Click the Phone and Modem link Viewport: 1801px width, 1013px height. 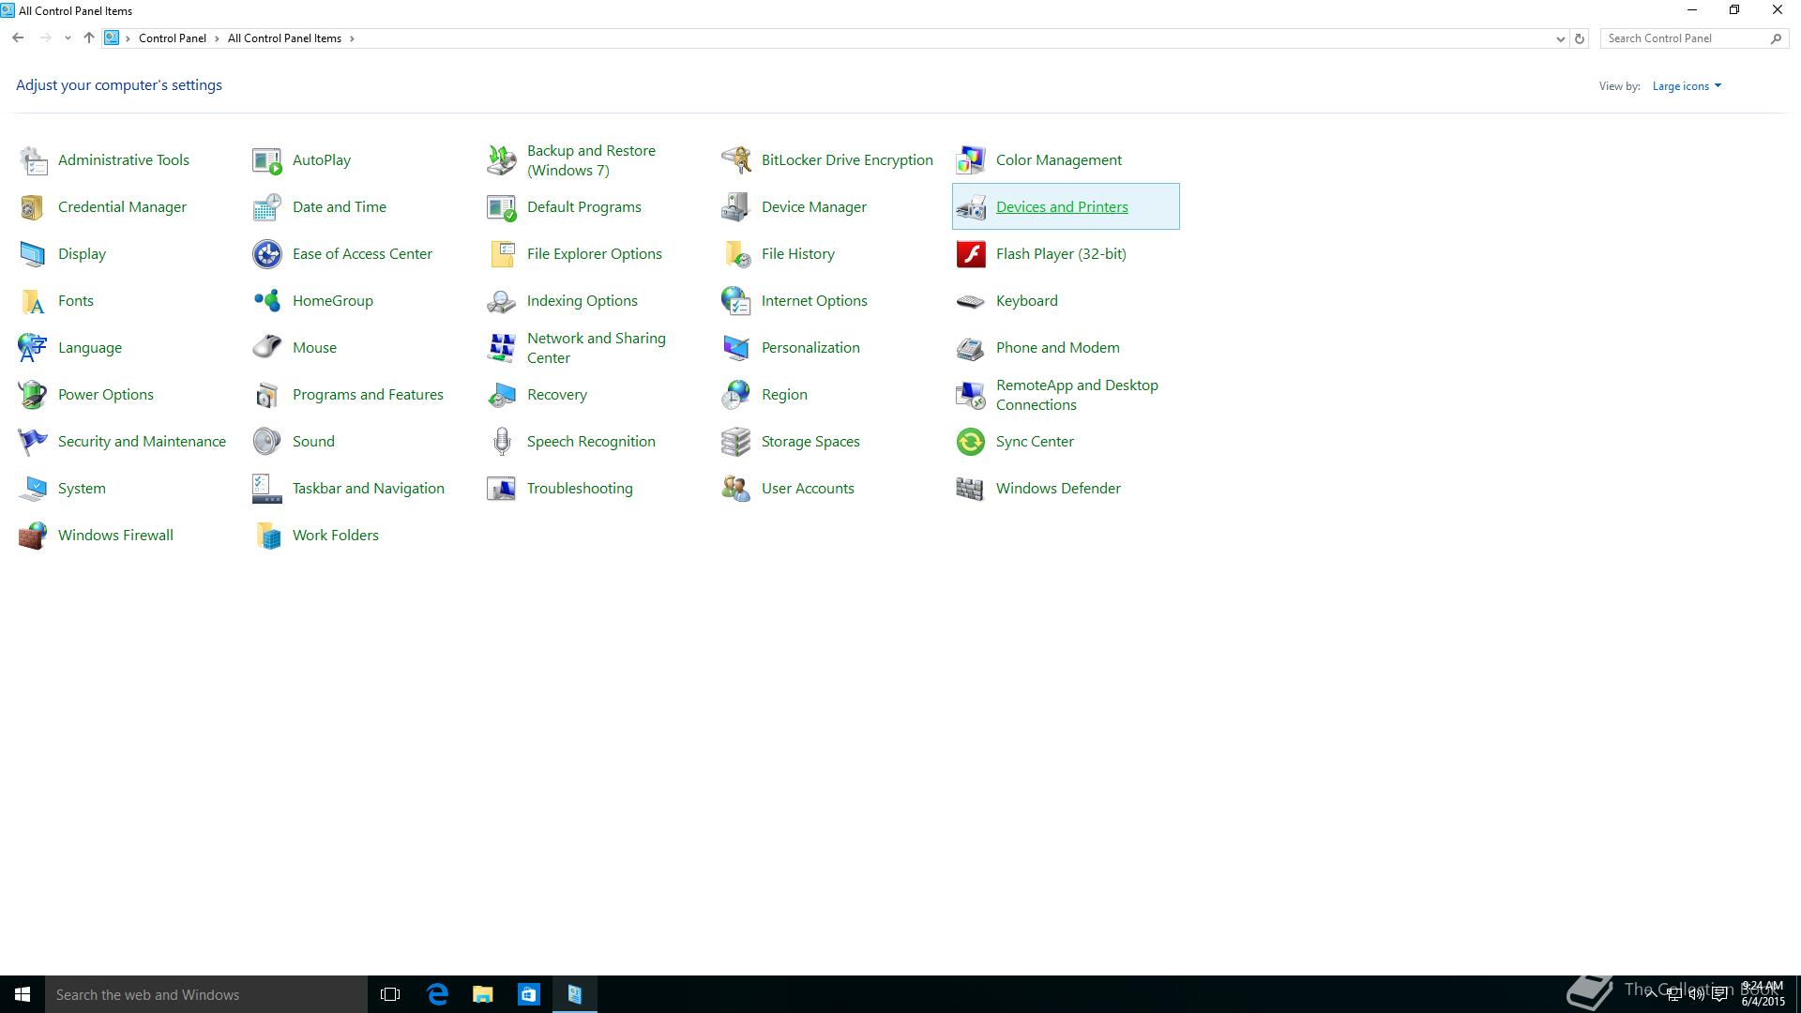(1057, 348)
